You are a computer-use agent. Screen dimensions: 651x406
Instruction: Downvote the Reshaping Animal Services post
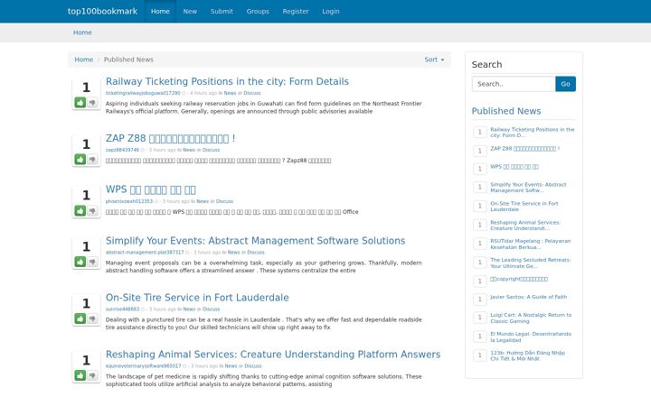[x=92, y=375]
